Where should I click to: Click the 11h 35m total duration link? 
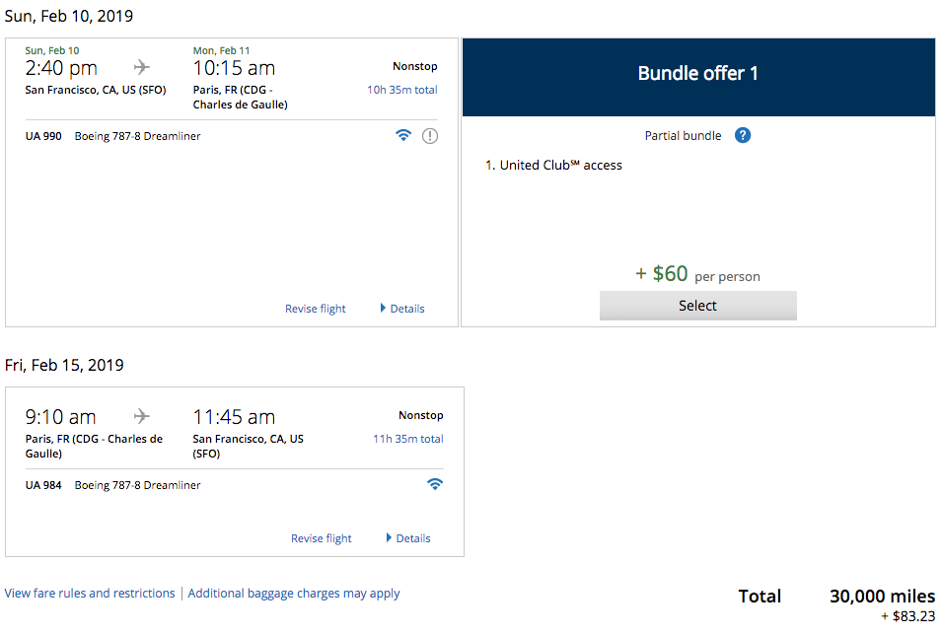[x=408, y=439]
